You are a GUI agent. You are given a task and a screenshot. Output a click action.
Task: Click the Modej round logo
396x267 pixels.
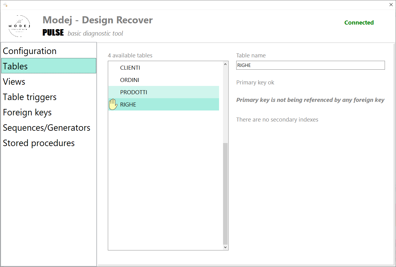click(19, 26)
